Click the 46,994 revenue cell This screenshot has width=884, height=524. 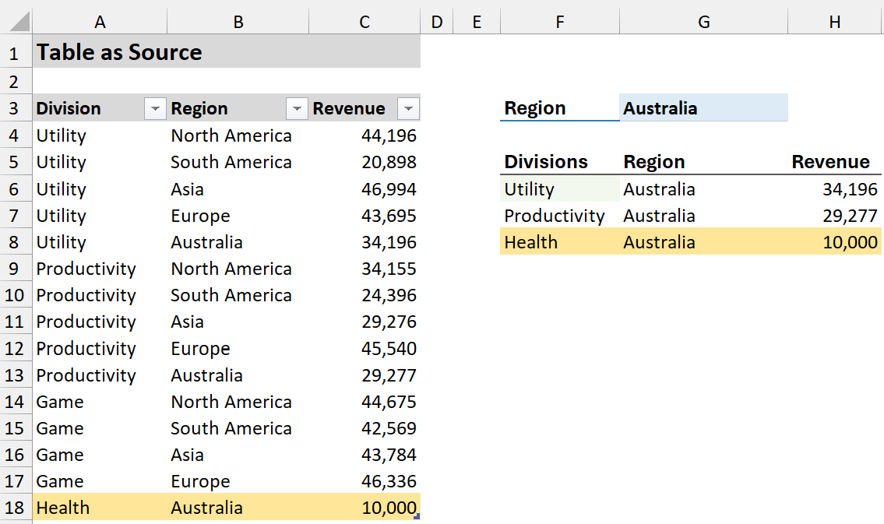tap(365, 189)
